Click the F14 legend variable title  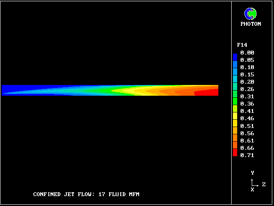242,45
